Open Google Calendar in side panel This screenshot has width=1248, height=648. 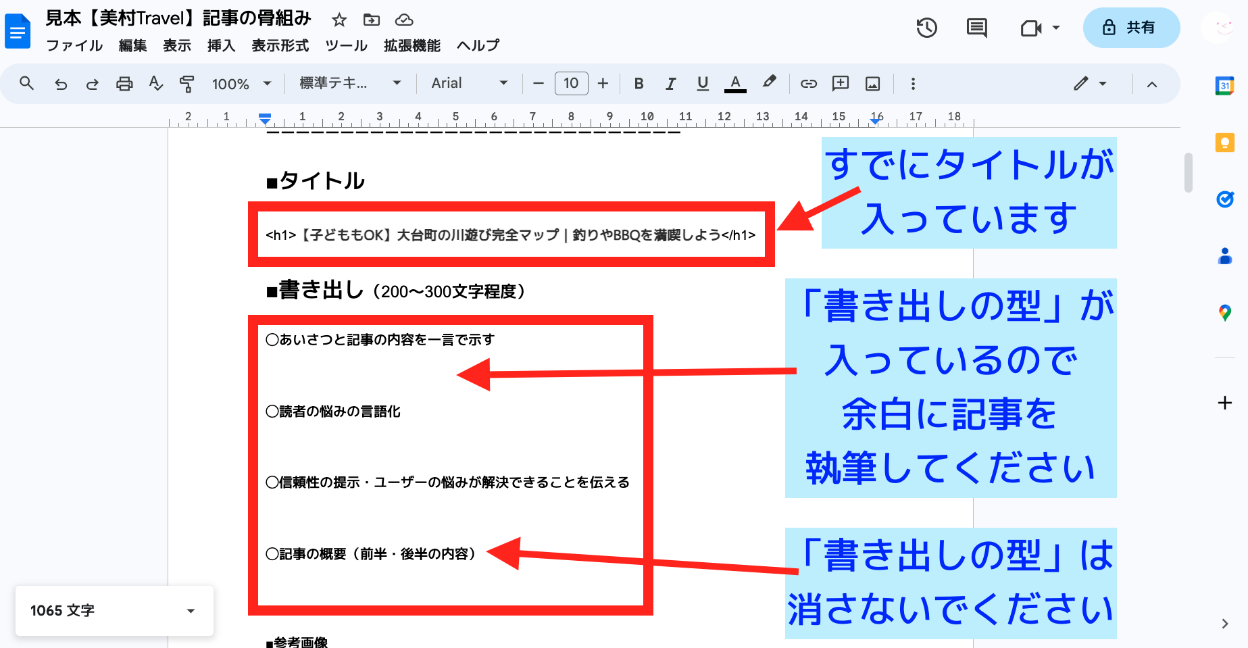pos(1224,86)
